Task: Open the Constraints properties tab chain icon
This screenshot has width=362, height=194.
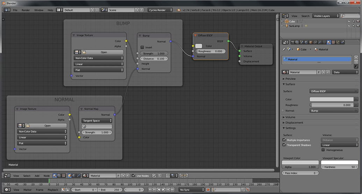Action: coord(315,42)
